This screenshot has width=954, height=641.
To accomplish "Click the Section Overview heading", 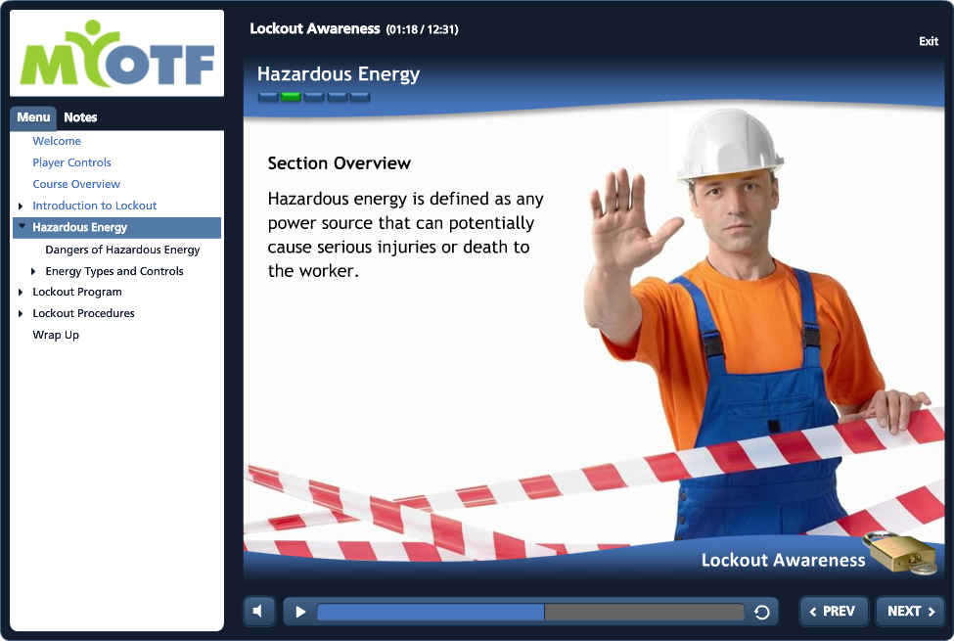I will 339,163.
